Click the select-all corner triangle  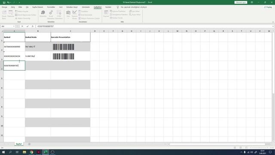click(x=2, y=31)
